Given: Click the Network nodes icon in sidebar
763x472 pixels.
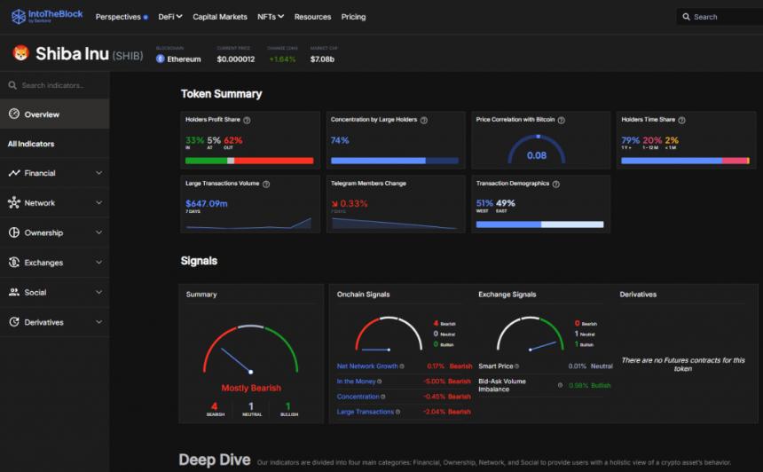Looking at the screenshot, I should tap(14, 202).
